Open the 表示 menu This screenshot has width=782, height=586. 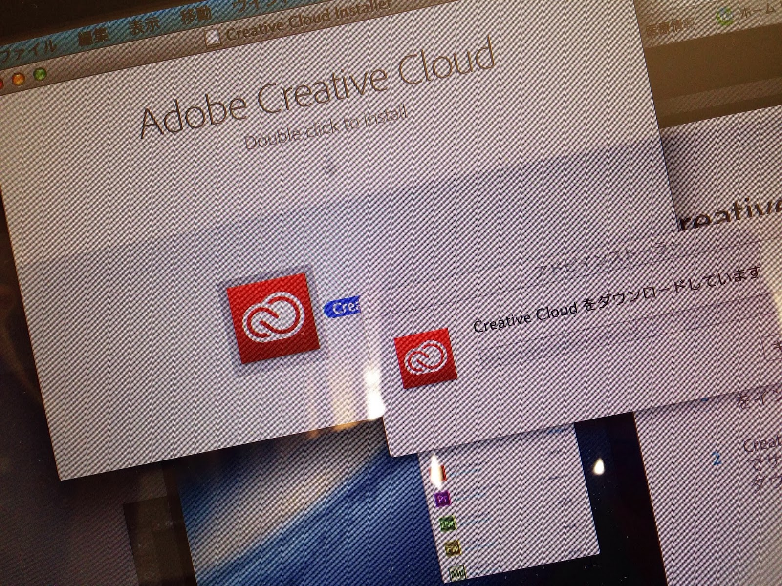click(x=144, y=24)
